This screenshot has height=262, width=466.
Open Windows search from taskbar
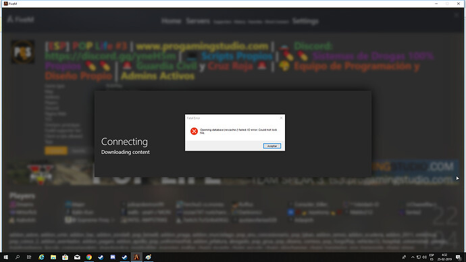18,257
